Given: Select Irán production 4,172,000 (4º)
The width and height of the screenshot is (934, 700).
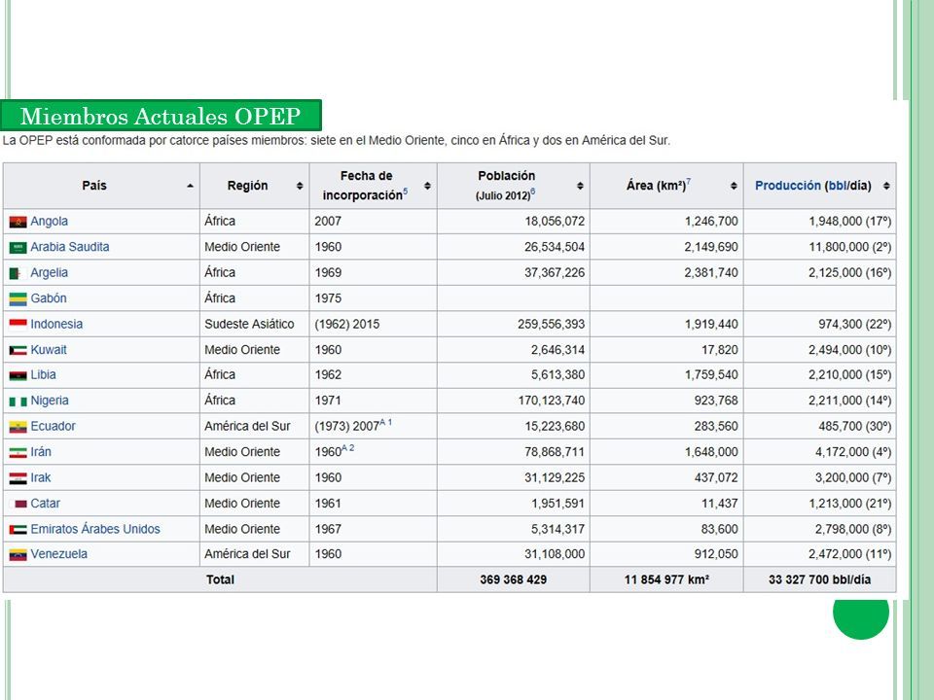Looking at the screenshot, I should pos(853,452).
